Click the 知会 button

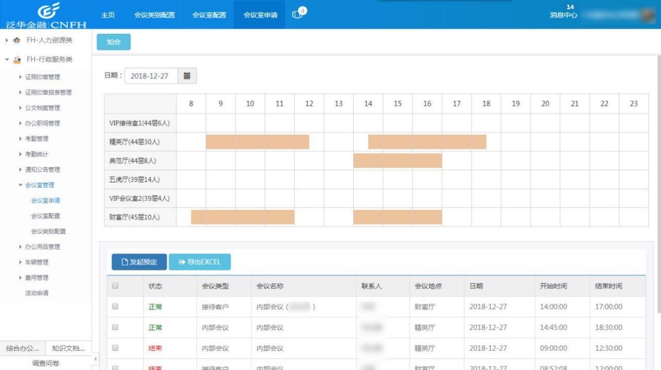tap(113, 42)
